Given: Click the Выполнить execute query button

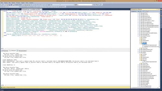Looking at the screenshot, I should pyautogui.click(x=24, y=7).
